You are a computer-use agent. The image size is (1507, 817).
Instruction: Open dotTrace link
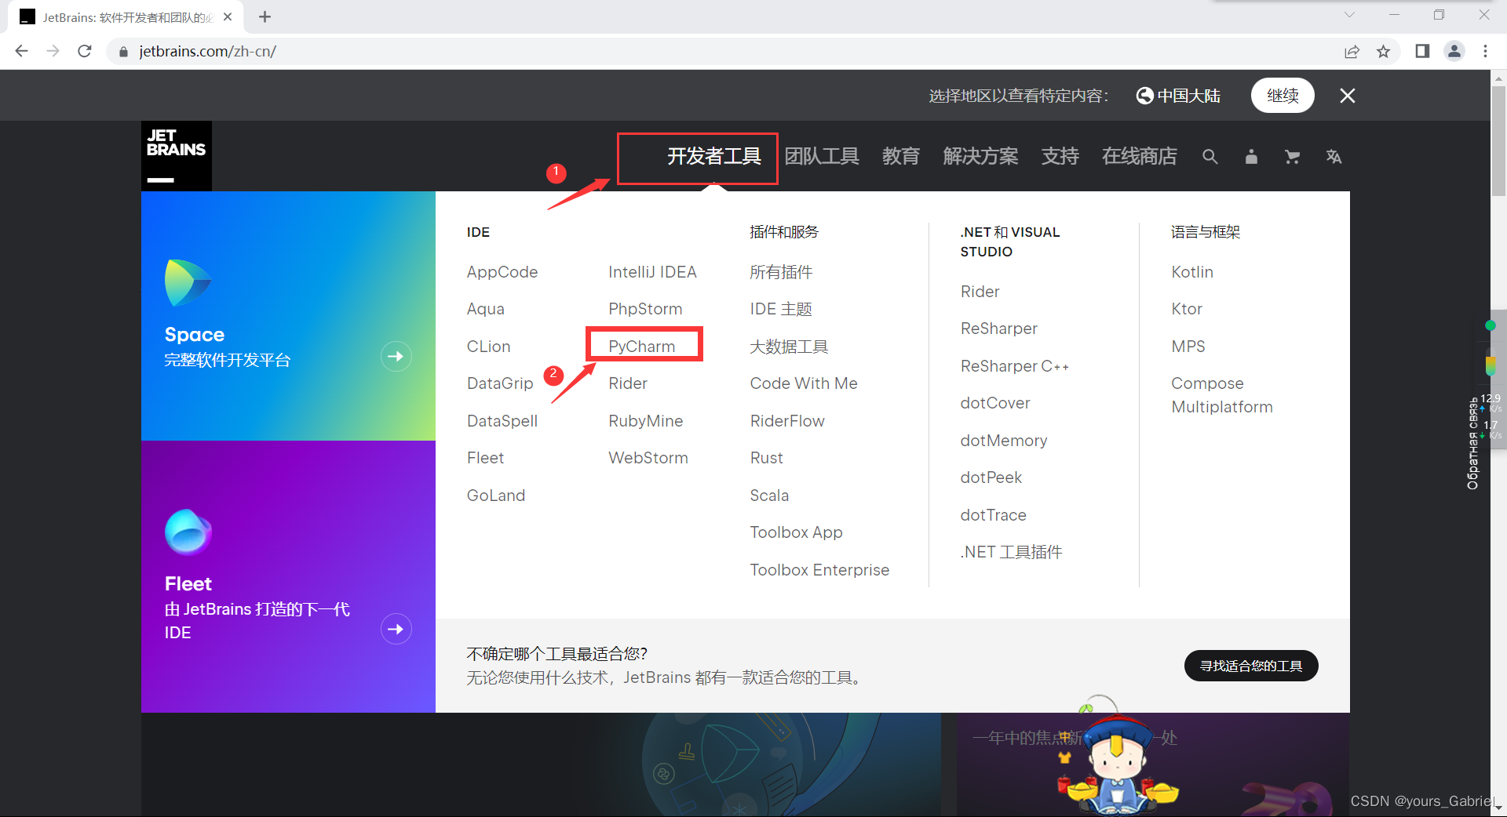(x=993, y=515)
